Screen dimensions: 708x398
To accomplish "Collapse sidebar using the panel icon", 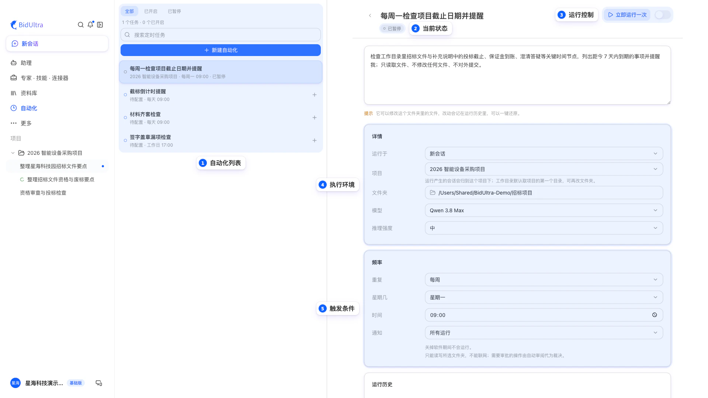I will pyautogui.click(x=100, y=25).
